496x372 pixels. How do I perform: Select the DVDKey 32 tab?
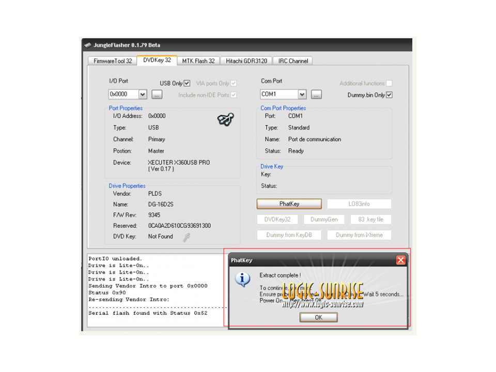click(x=157, y=60)
